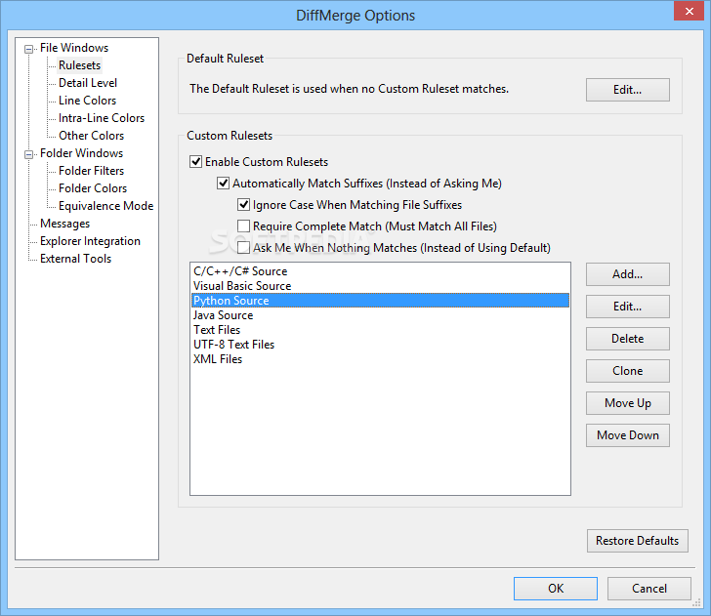Confirm options with OK
The width and height of the screenshot is (711, 616).
[556, 589]
